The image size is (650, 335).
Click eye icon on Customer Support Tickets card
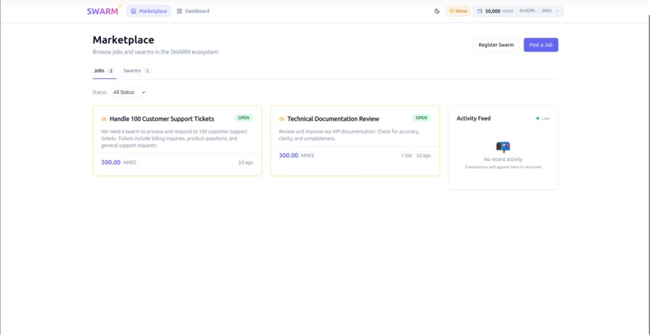click(104, 119)
